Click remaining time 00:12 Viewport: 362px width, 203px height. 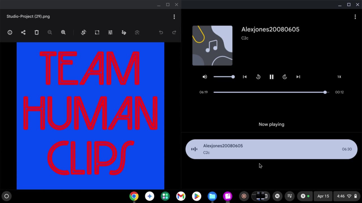[x=339, y=92]
